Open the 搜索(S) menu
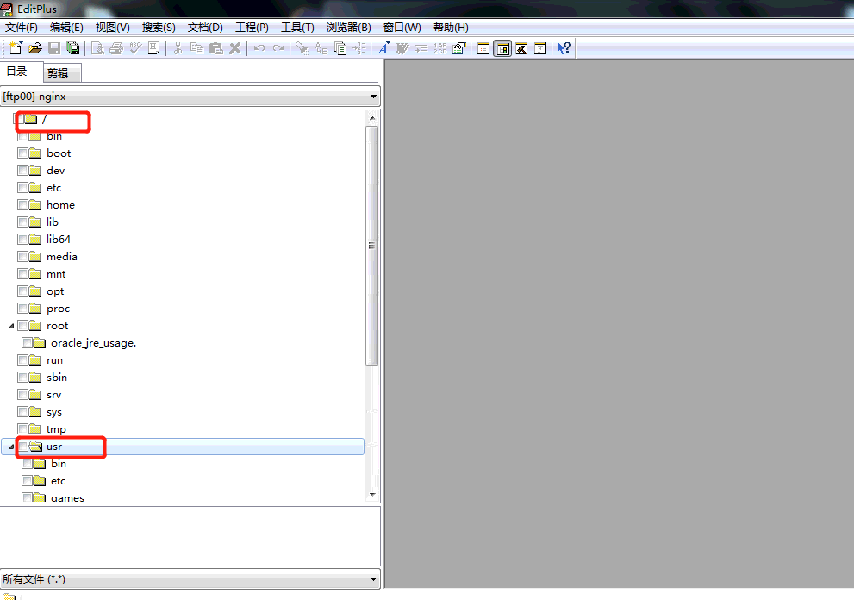Viewport: 854px width, 600px height. (159, 28)
